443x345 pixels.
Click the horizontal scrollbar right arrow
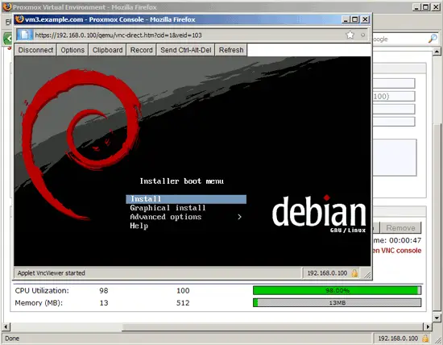[428, 327]
